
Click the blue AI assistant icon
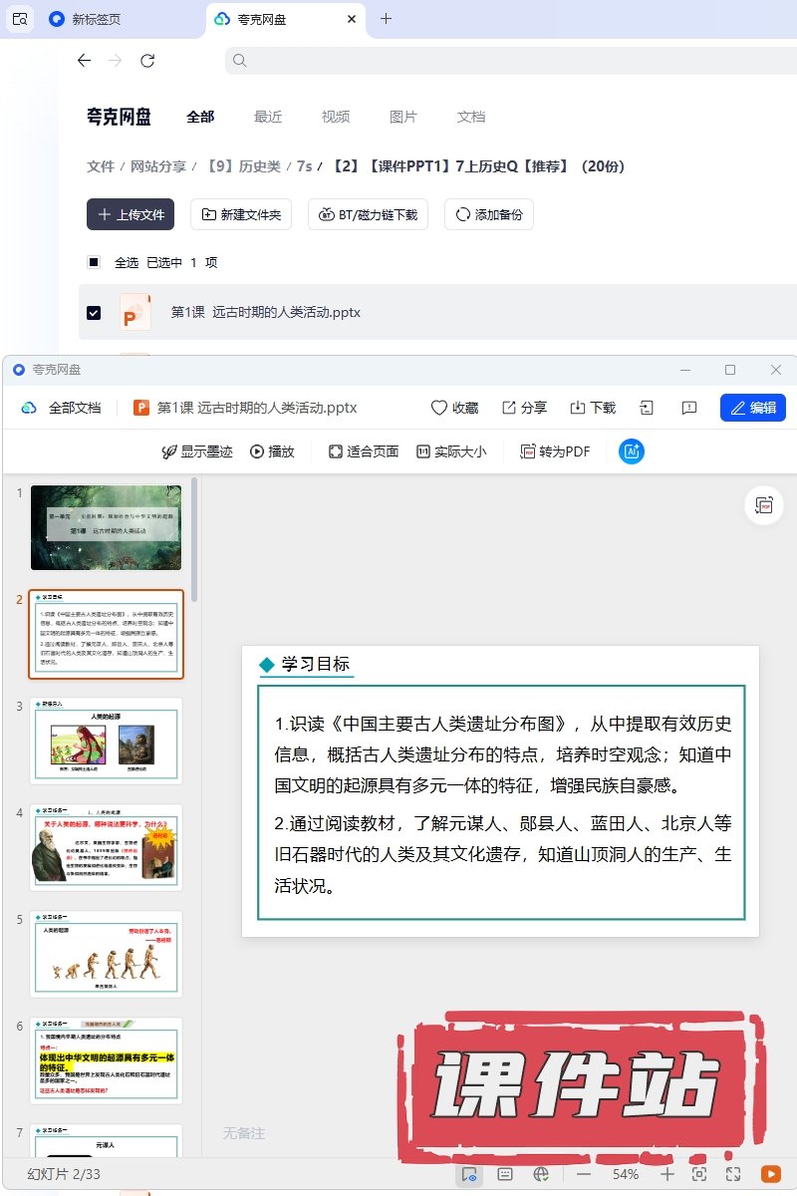click(632, 451)
